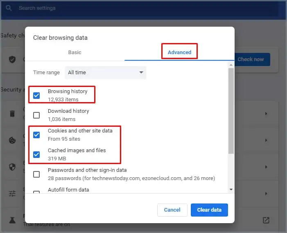The image size is (287, 233).
Task: Check the Download history checkbox
Action: click(36, 115)
